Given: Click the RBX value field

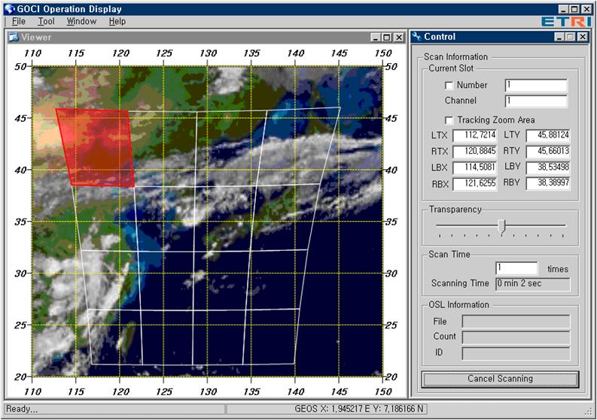Looking at the screenshot, I should 475,184.
